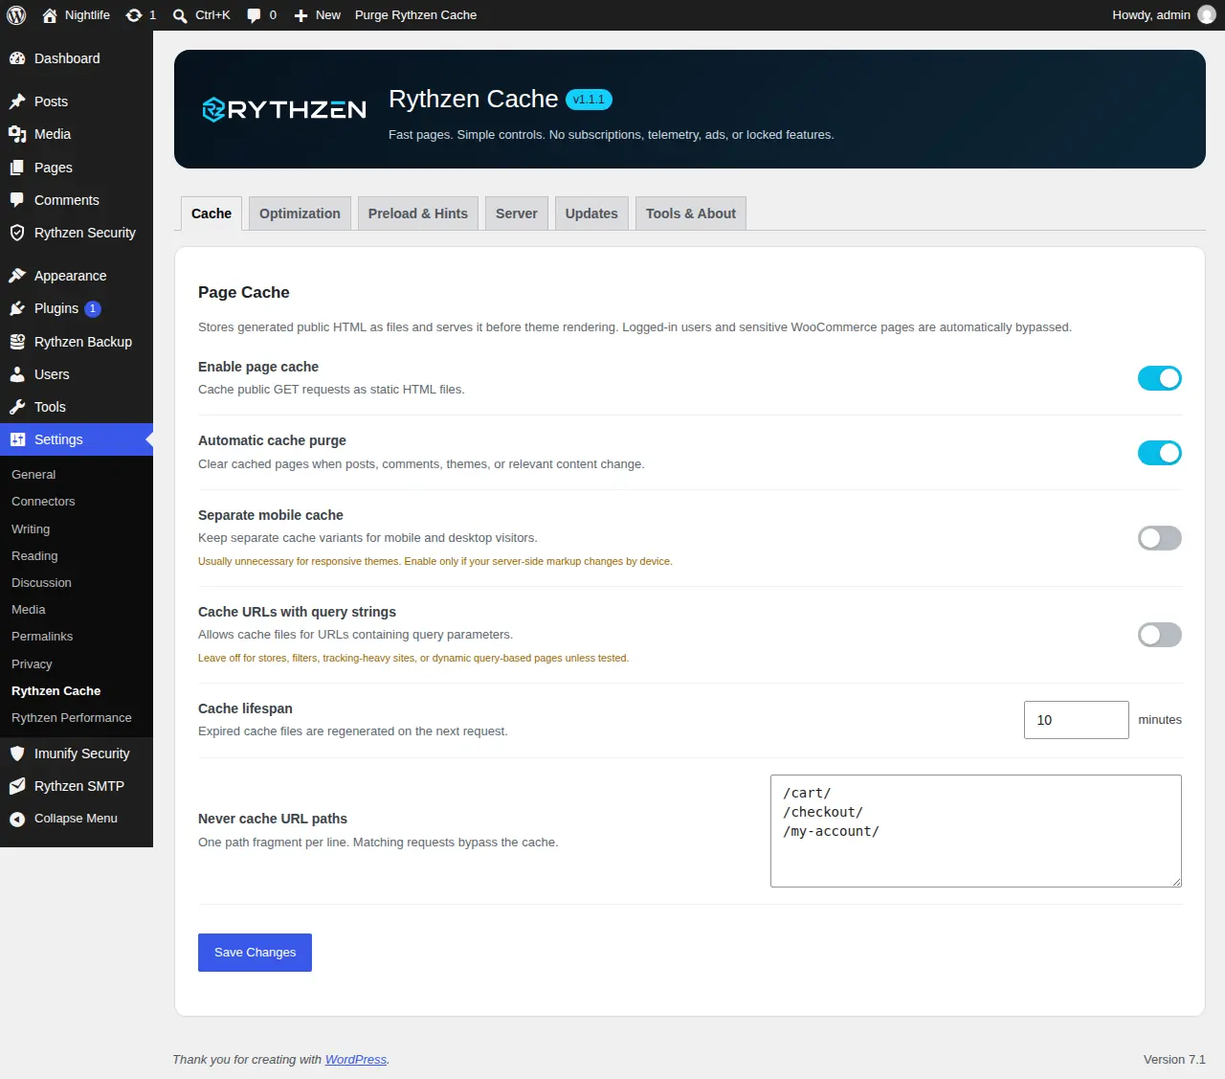The width and height of the screenshot is (1225, 1079).
Task: Click the plus New icon
Action: click(301, 15)
